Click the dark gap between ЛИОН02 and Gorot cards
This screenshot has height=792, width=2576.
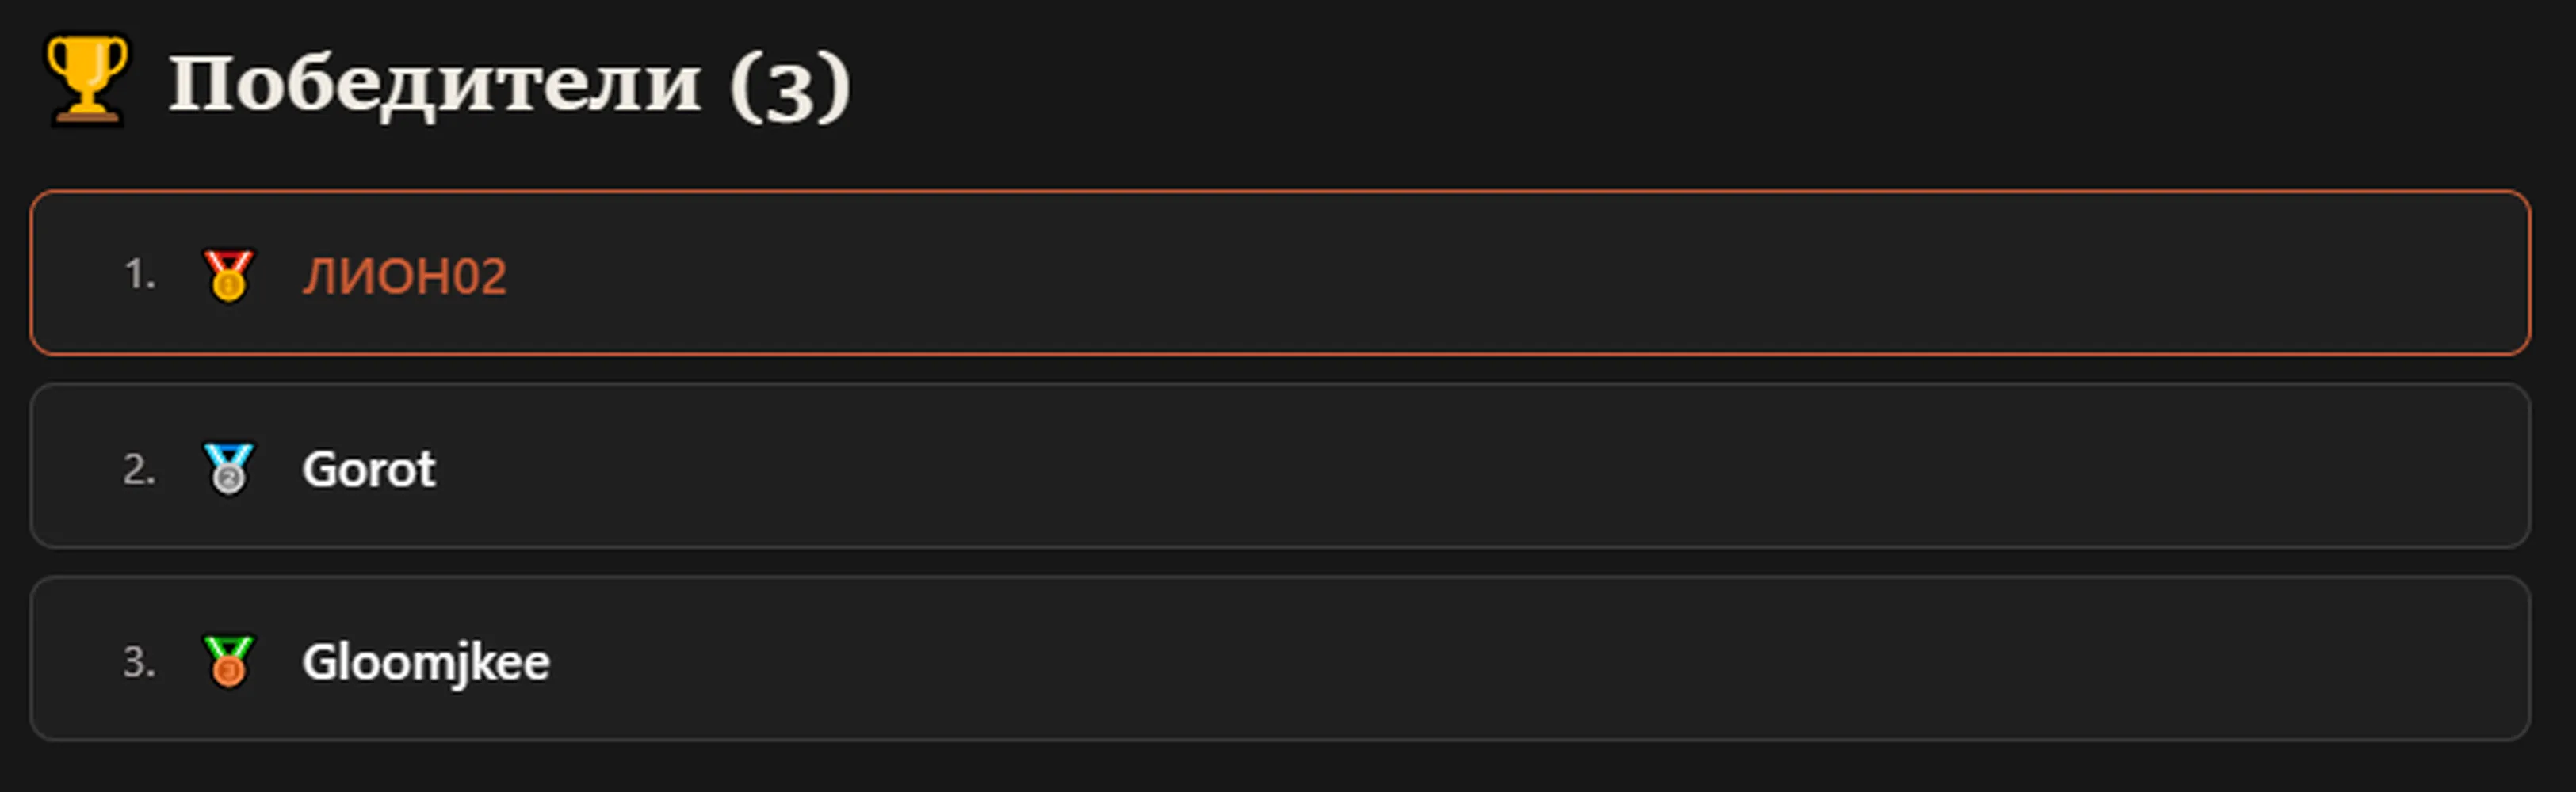[x=1280, y=370]
